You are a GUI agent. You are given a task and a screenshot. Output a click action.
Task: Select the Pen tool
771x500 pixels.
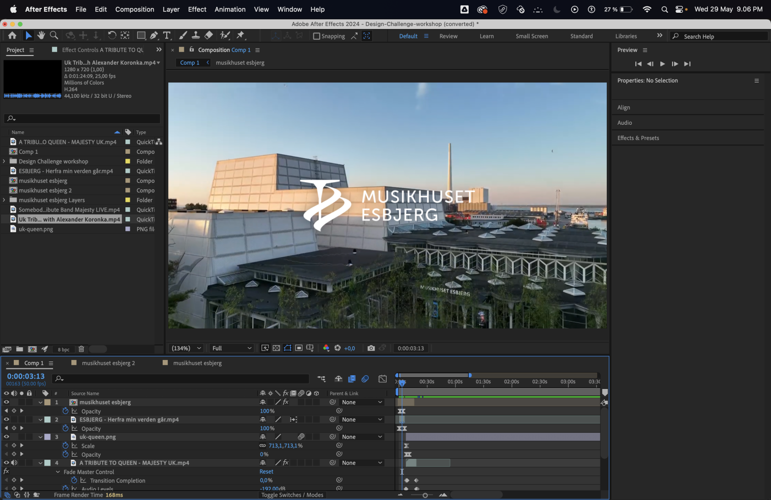pos(154,35)
